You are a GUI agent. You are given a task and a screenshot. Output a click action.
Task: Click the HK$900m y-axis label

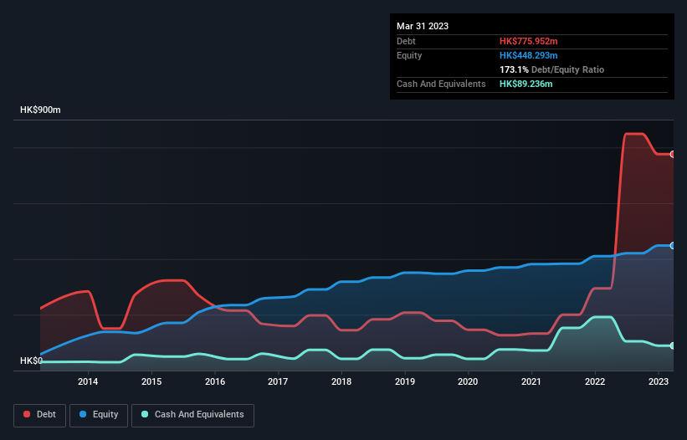click(x=40, y=110)
